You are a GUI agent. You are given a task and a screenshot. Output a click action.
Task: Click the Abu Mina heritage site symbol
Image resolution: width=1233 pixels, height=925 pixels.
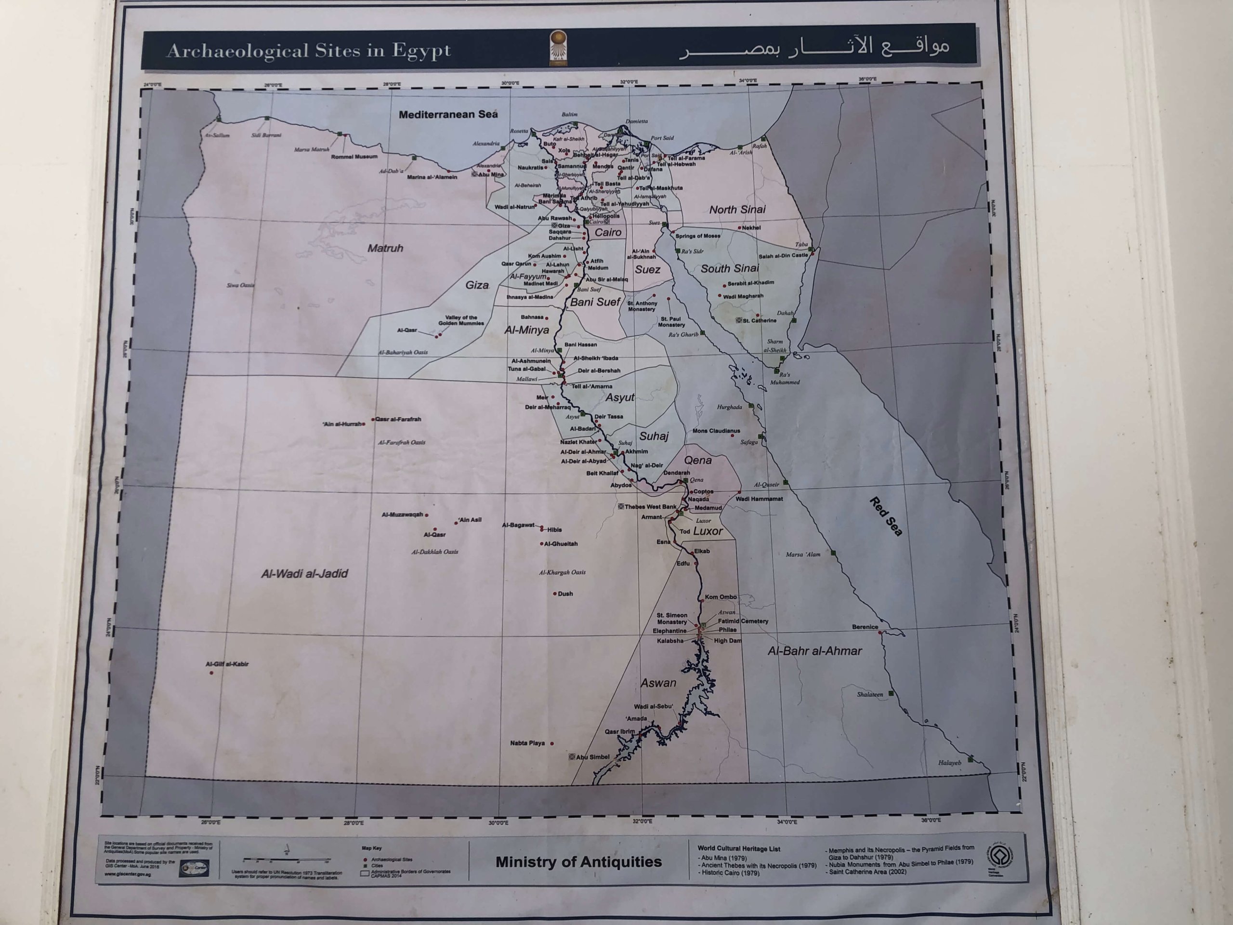475,174
